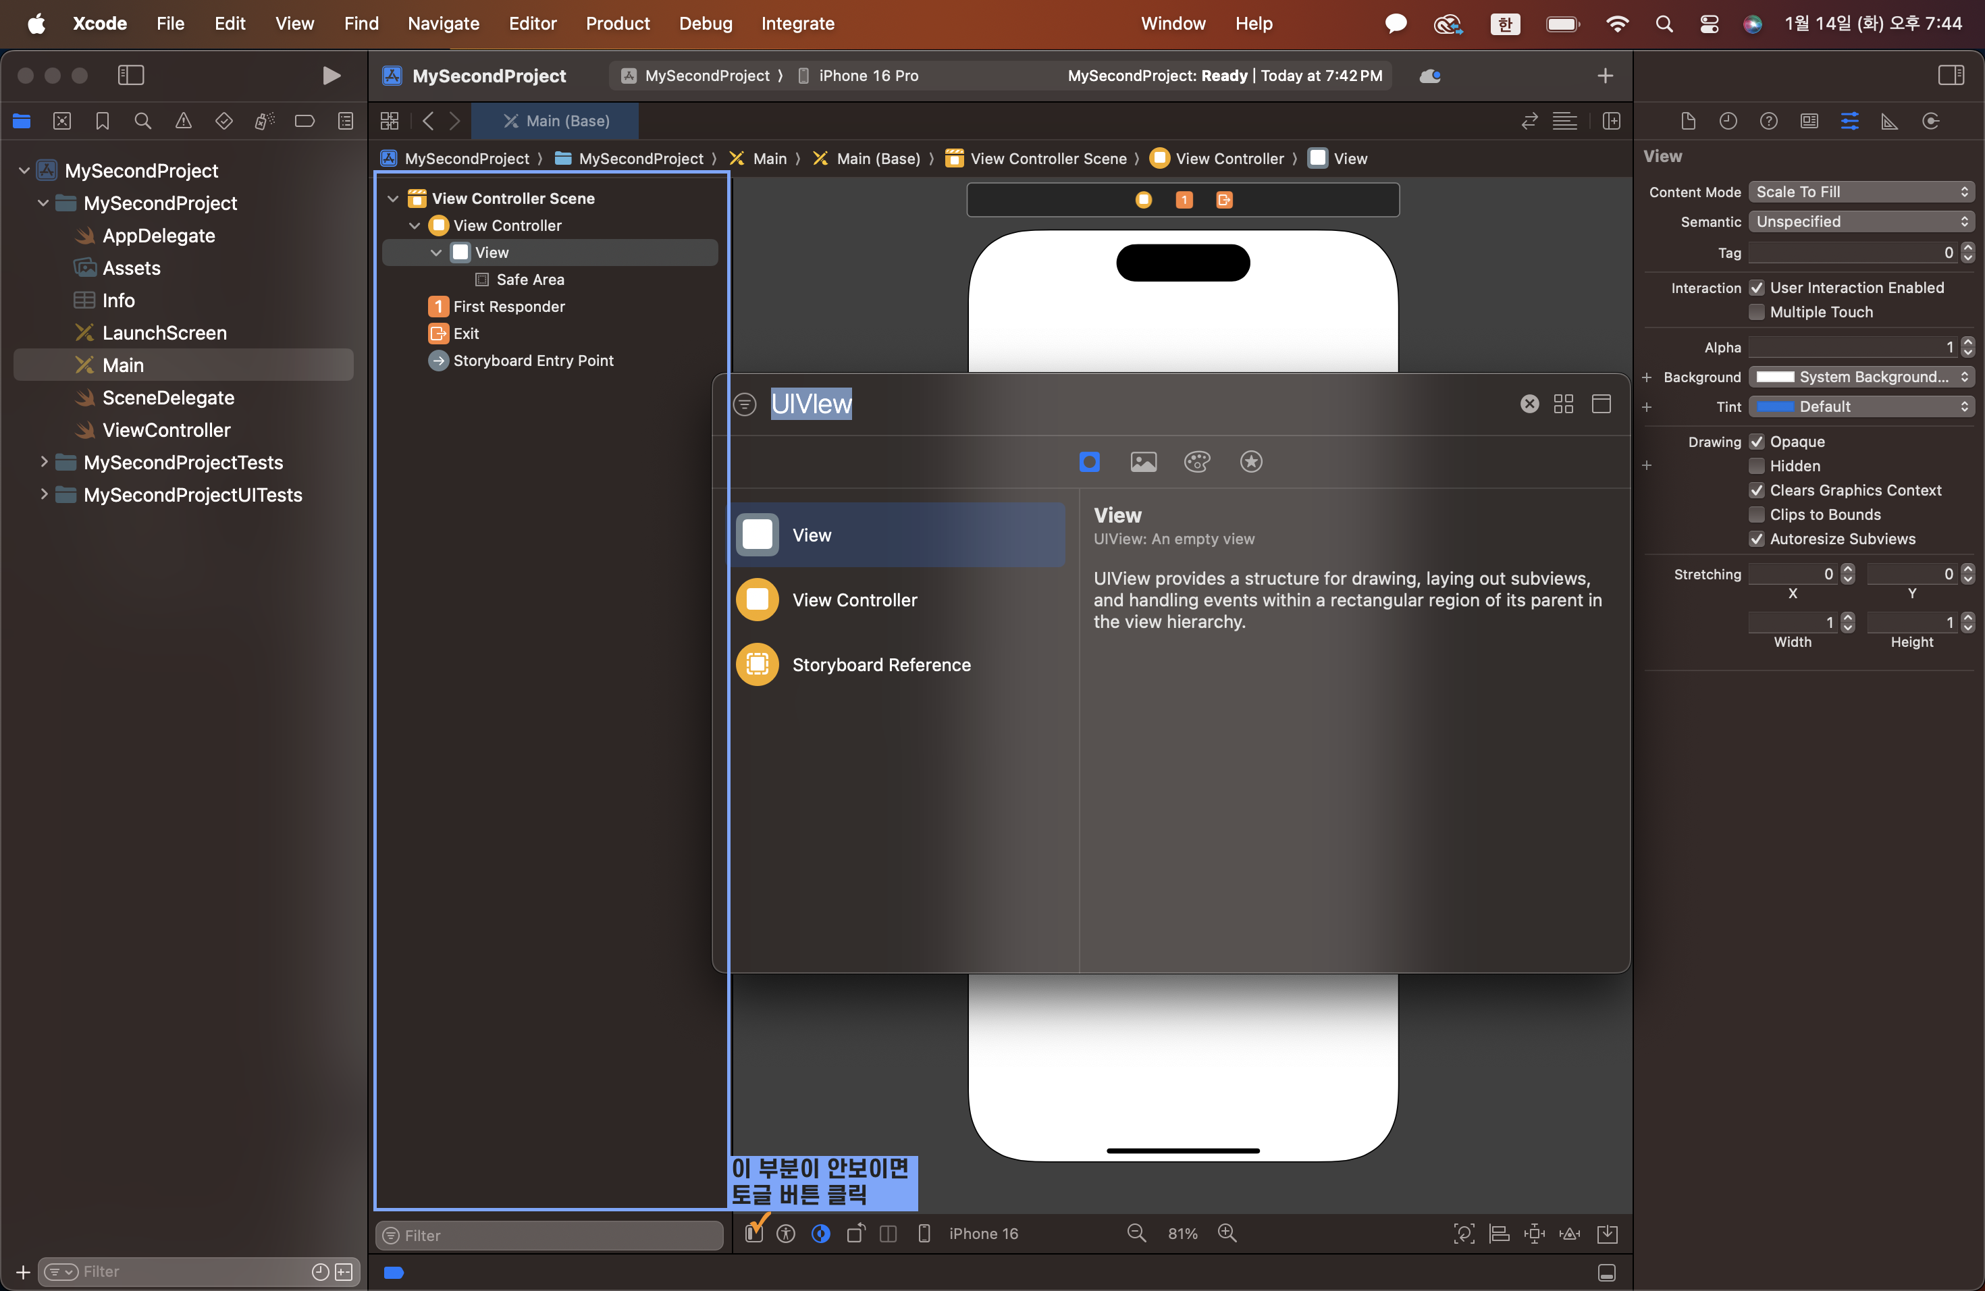This screenshot has height=1291, width=1985.
Task: Run the project with the Play button
Action: pyautogui.click(x=331, y=75)
